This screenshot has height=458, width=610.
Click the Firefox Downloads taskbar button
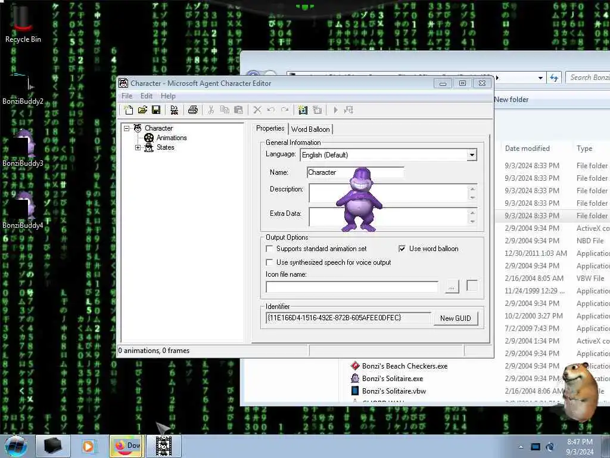point(127,446)
